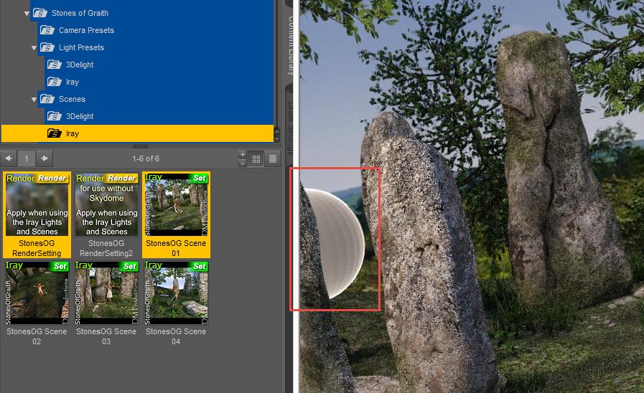
Task: Click Scenes folder icon
Action: pyautogui.click(x=47, y=99)
